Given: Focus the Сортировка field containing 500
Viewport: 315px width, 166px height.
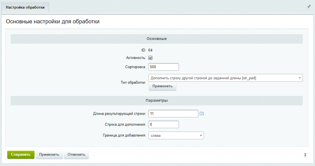Looking at the screenshot, I should coord(164,67).
